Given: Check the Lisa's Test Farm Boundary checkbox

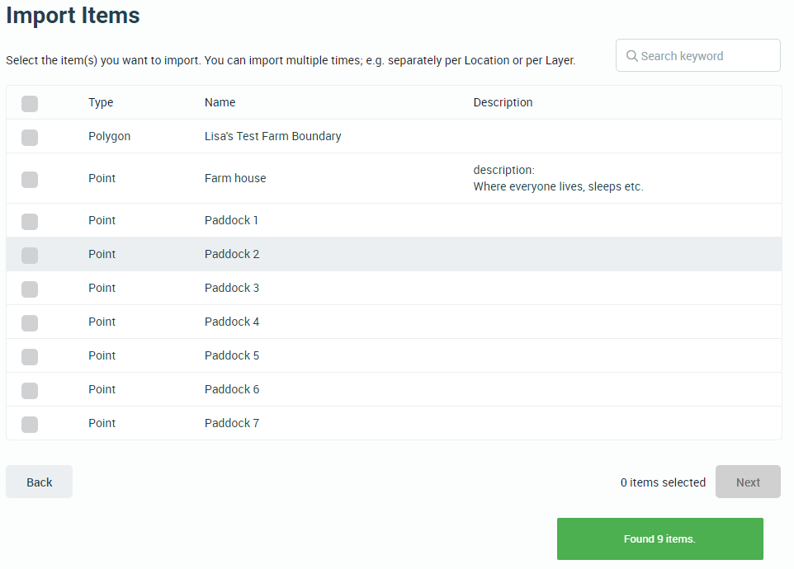Looking at the screenshot, I should (30, 137).
